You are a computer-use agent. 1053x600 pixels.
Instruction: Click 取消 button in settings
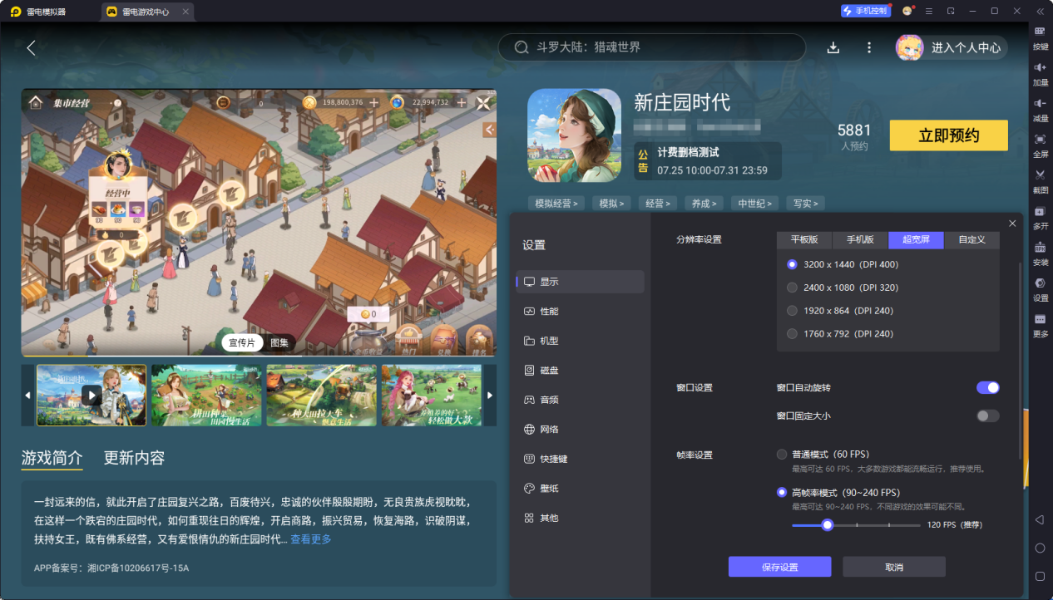(894, 567)
